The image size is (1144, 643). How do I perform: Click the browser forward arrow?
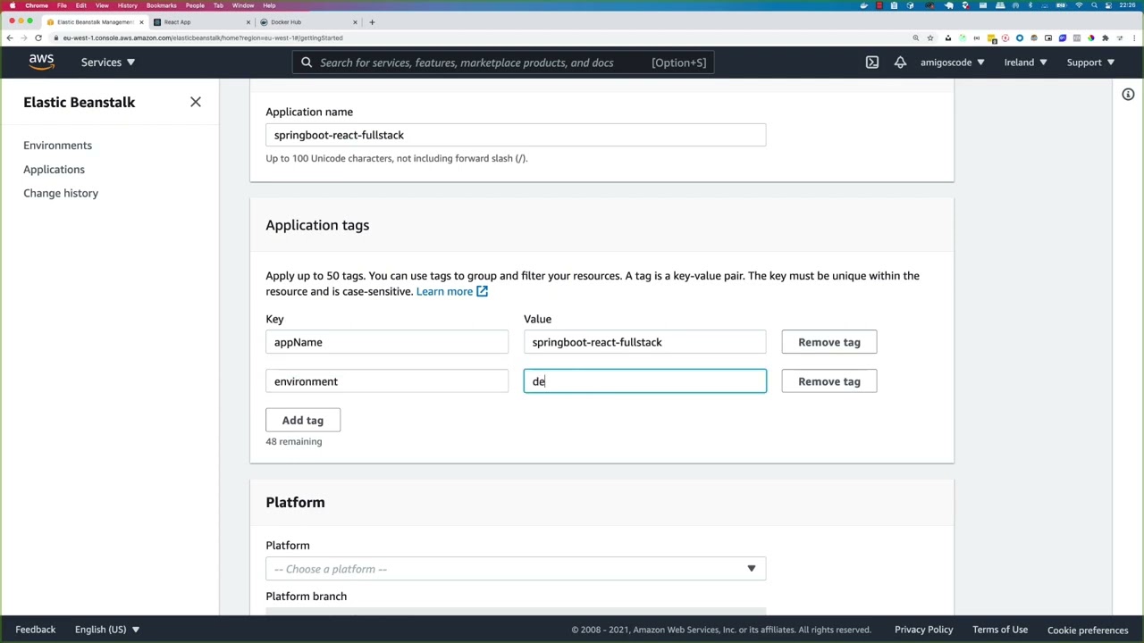coord(23,38)
